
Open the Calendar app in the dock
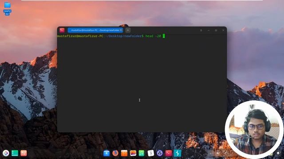(x=151, y=153)
